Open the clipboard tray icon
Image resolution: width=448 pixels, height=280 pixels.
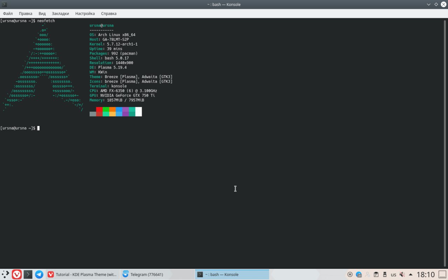pyautogui.click(x=376, y=275)
